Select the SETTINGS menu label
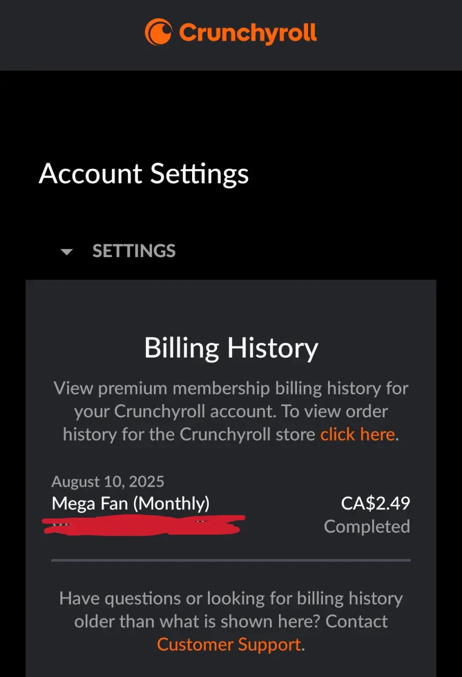The width and height of the screenshot is (462, 677). (134, 251)
